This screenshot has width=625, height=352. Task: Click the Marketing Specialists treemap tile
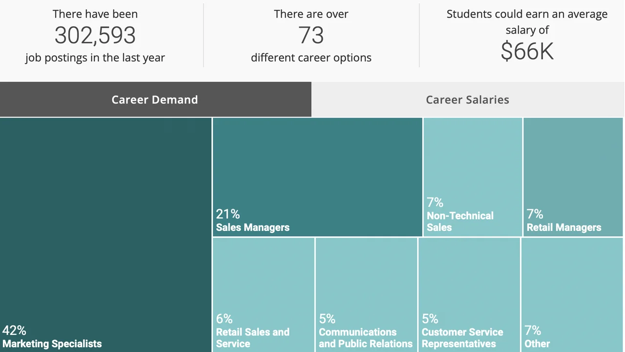(105, 234)
